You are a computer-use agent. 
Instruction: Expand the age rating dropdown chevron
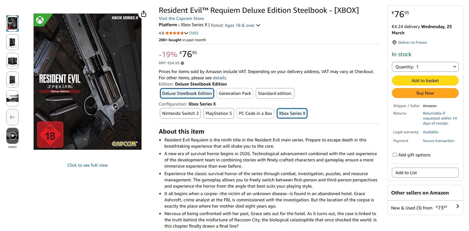[x=258, y=25]
